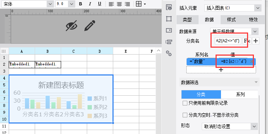This screenshot has width=268, height=134.
Task: Open widget settings sidebar icon
Action: coord(169,30)
